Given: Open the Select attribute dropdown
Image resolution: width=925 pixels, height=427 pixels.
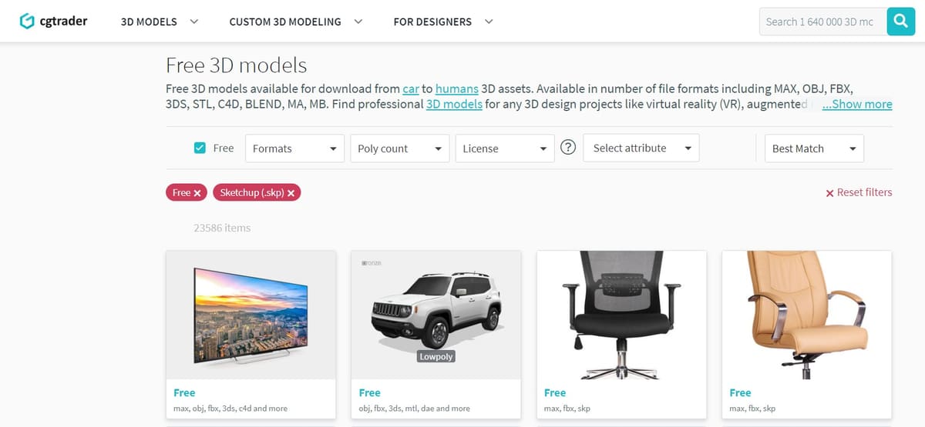Looking at the screenshot, I should 641,148.
